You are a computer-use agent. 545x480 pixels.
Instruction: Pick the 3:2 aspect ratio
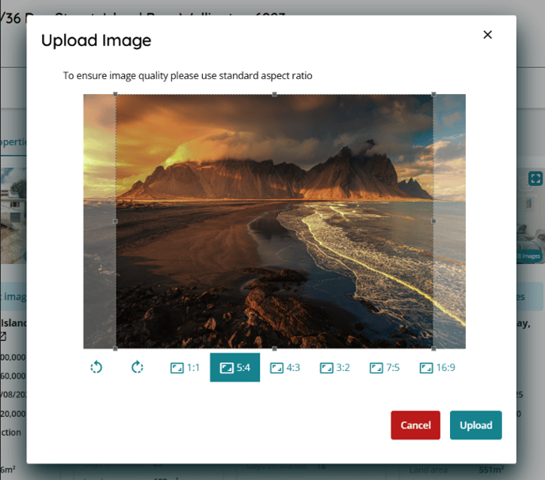(334, 368)
